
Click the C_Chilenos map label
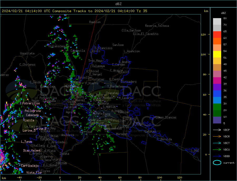coord(27,65)
